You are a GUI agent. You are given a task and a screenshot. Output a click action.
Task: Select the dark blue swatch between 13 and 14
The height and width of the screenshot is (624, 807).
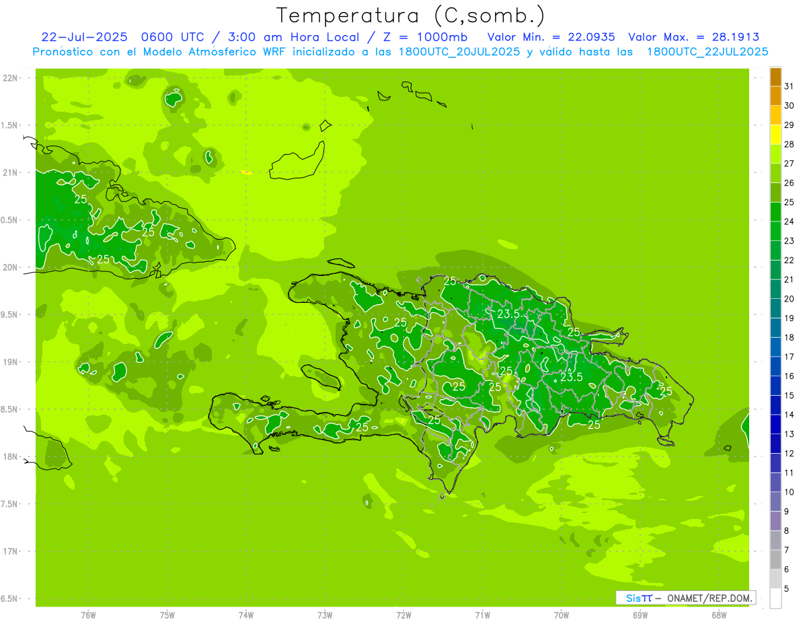[775, 425]
